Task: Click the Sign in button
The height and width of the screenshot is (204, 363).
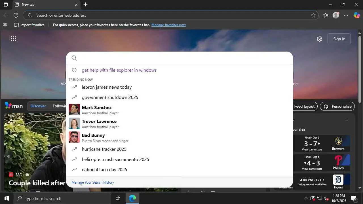Action: (339, 39)
